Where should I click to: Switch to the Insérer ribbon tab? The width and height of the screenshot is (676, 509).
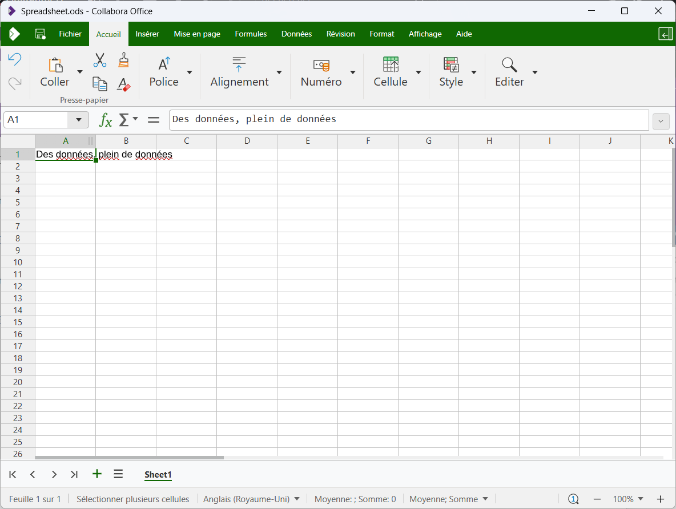tap(147, 34)
